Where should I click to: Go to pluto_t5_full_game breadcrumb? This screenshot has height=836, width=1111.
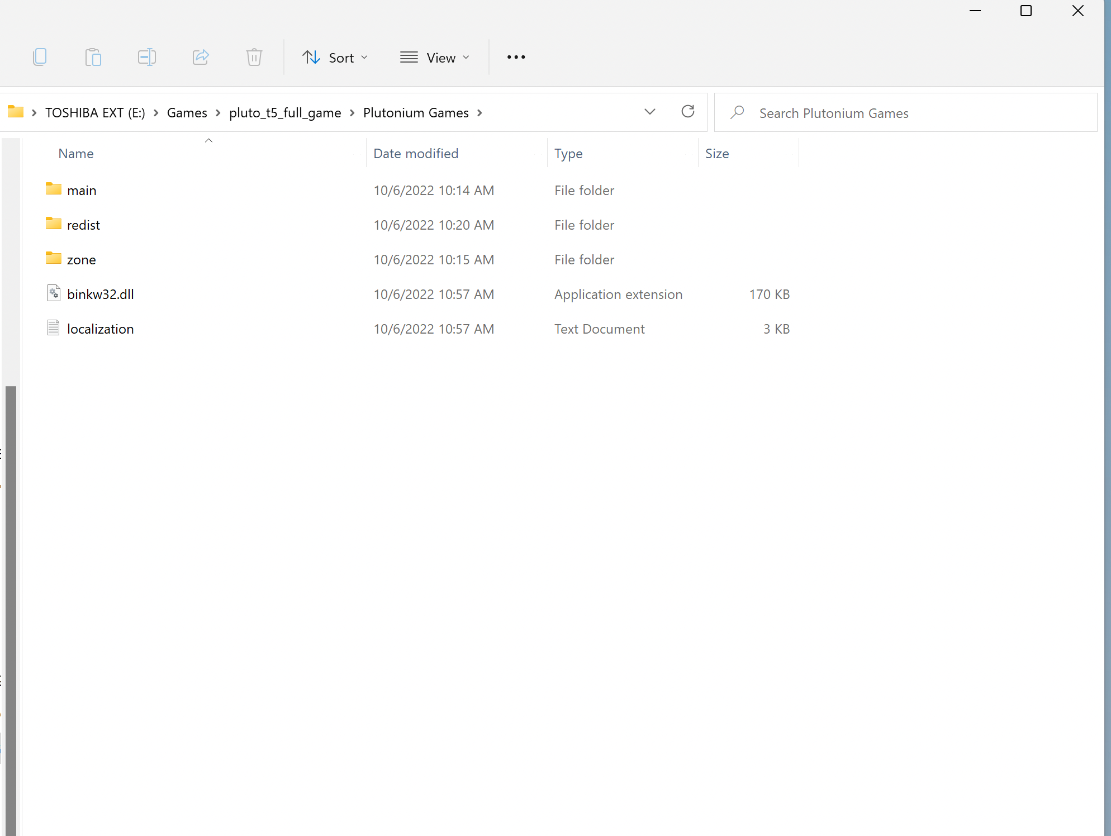[285, 113]
